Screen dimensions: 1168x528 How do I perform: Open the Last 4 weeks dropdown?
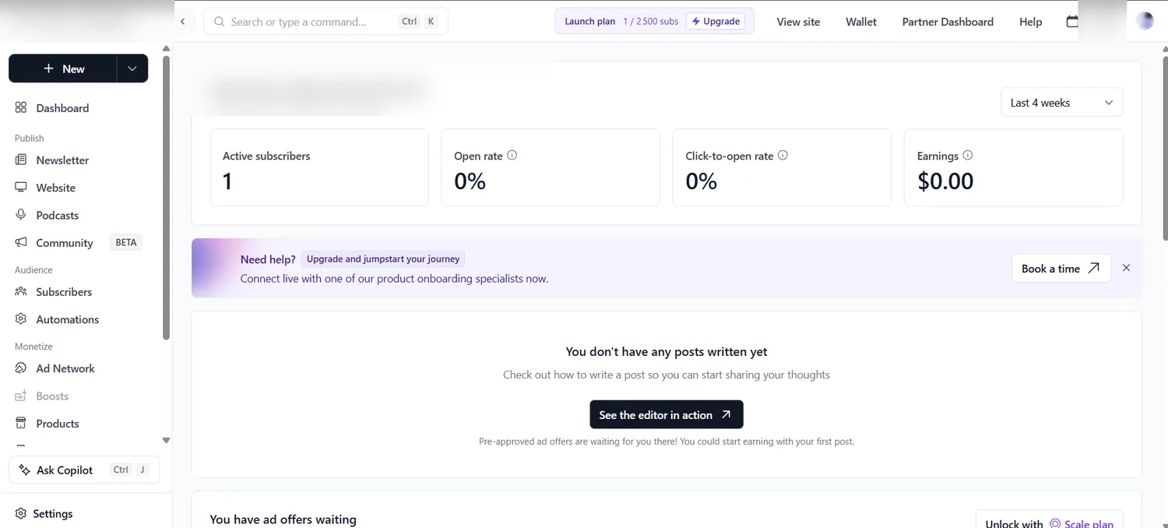click(1061, 103)
